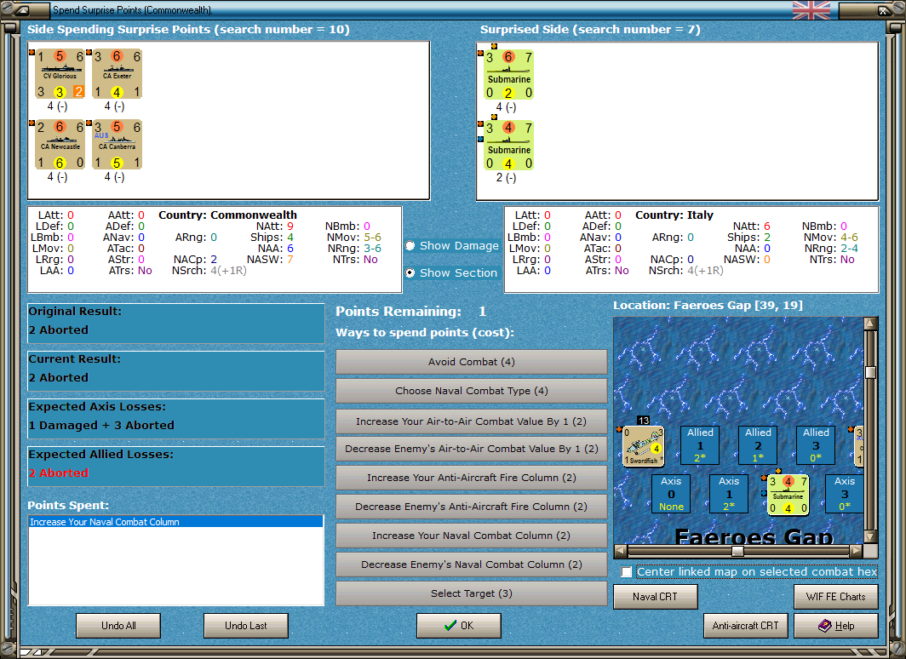Click 'Country: Commonwealth' label

[227, 215]
